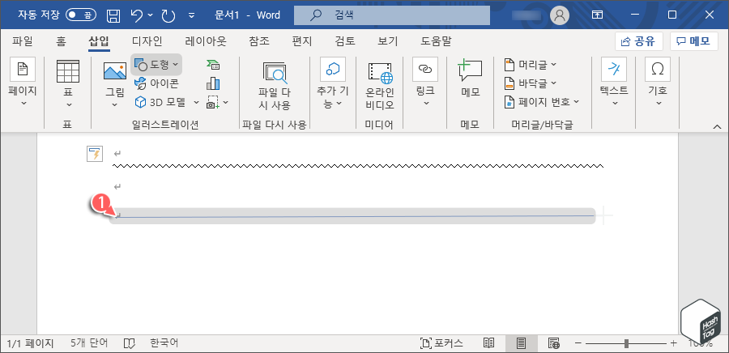
Task: Switch to the 디자인 tab
Action: tap(147, 42)
